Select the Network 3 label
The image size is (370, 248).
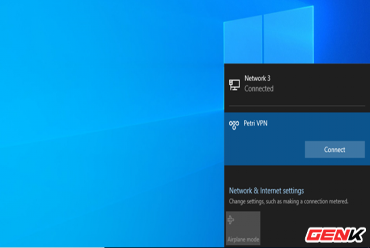[257, 78]
